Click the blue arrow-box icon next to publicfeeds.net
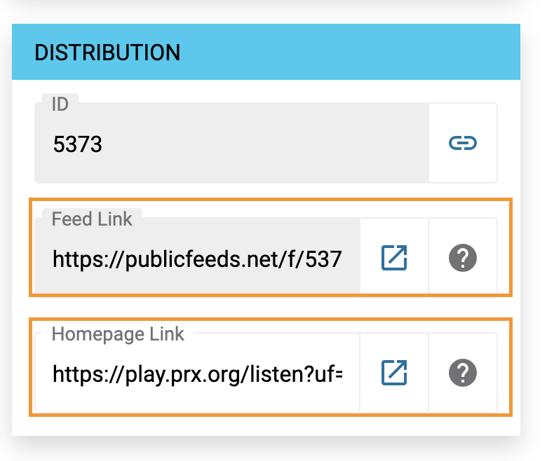Image resolution: width=547 pixels, height=461 pixels. tap(394, 258)
